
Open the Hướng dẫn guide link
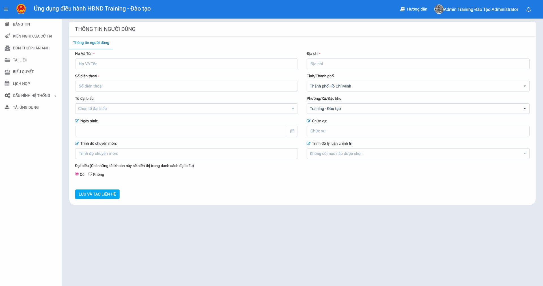(x=414, y=9)
